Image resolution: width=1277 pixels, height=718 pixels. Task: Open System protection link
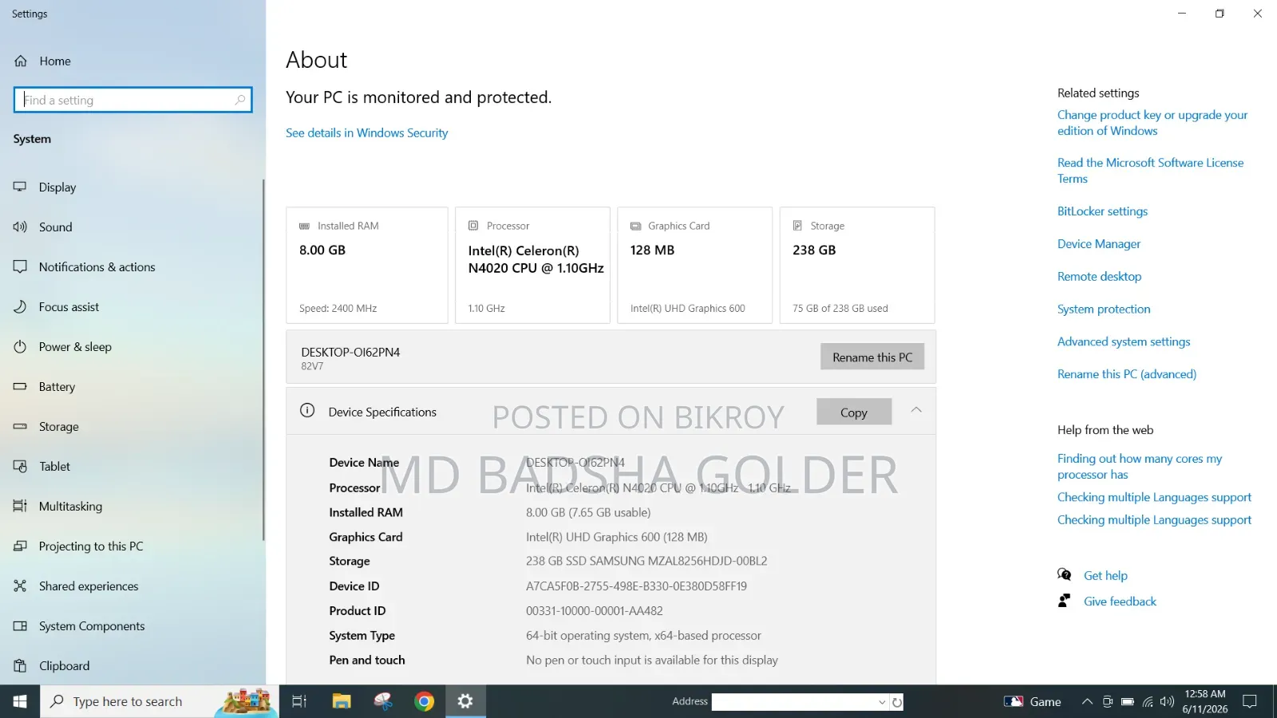[x=1104, y=310]
